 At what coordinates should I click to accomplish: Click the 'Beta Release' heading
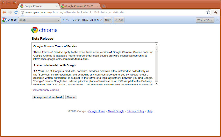[42, 39]
